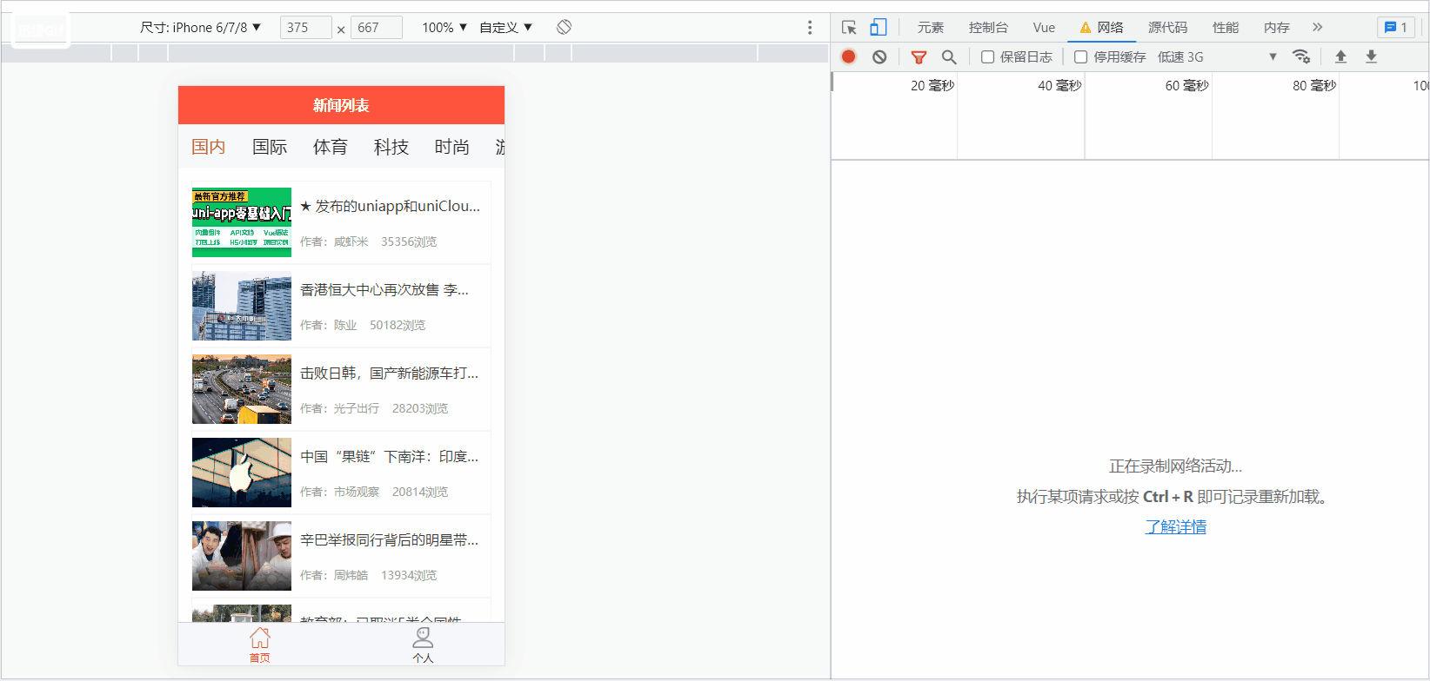Open the 自定义 throttle dropdown in device toolbar
Viewport: 1430px width, 681px height.
click(x=506, y=28)
